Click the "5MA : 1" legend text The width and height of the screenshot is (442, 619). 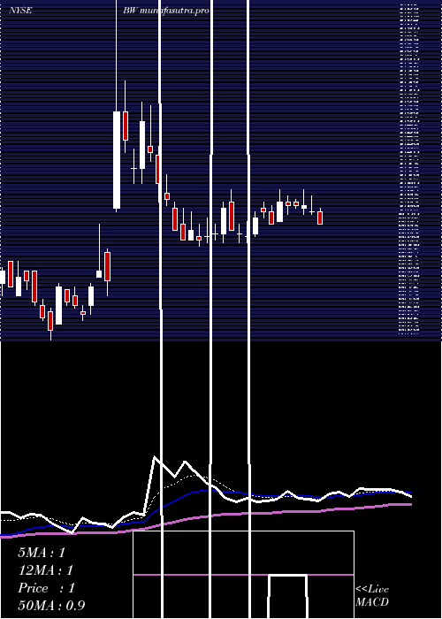[42, 553]
